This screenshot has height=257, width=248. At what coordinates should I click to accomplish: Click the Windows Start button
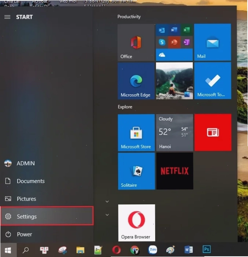point(8,250)
